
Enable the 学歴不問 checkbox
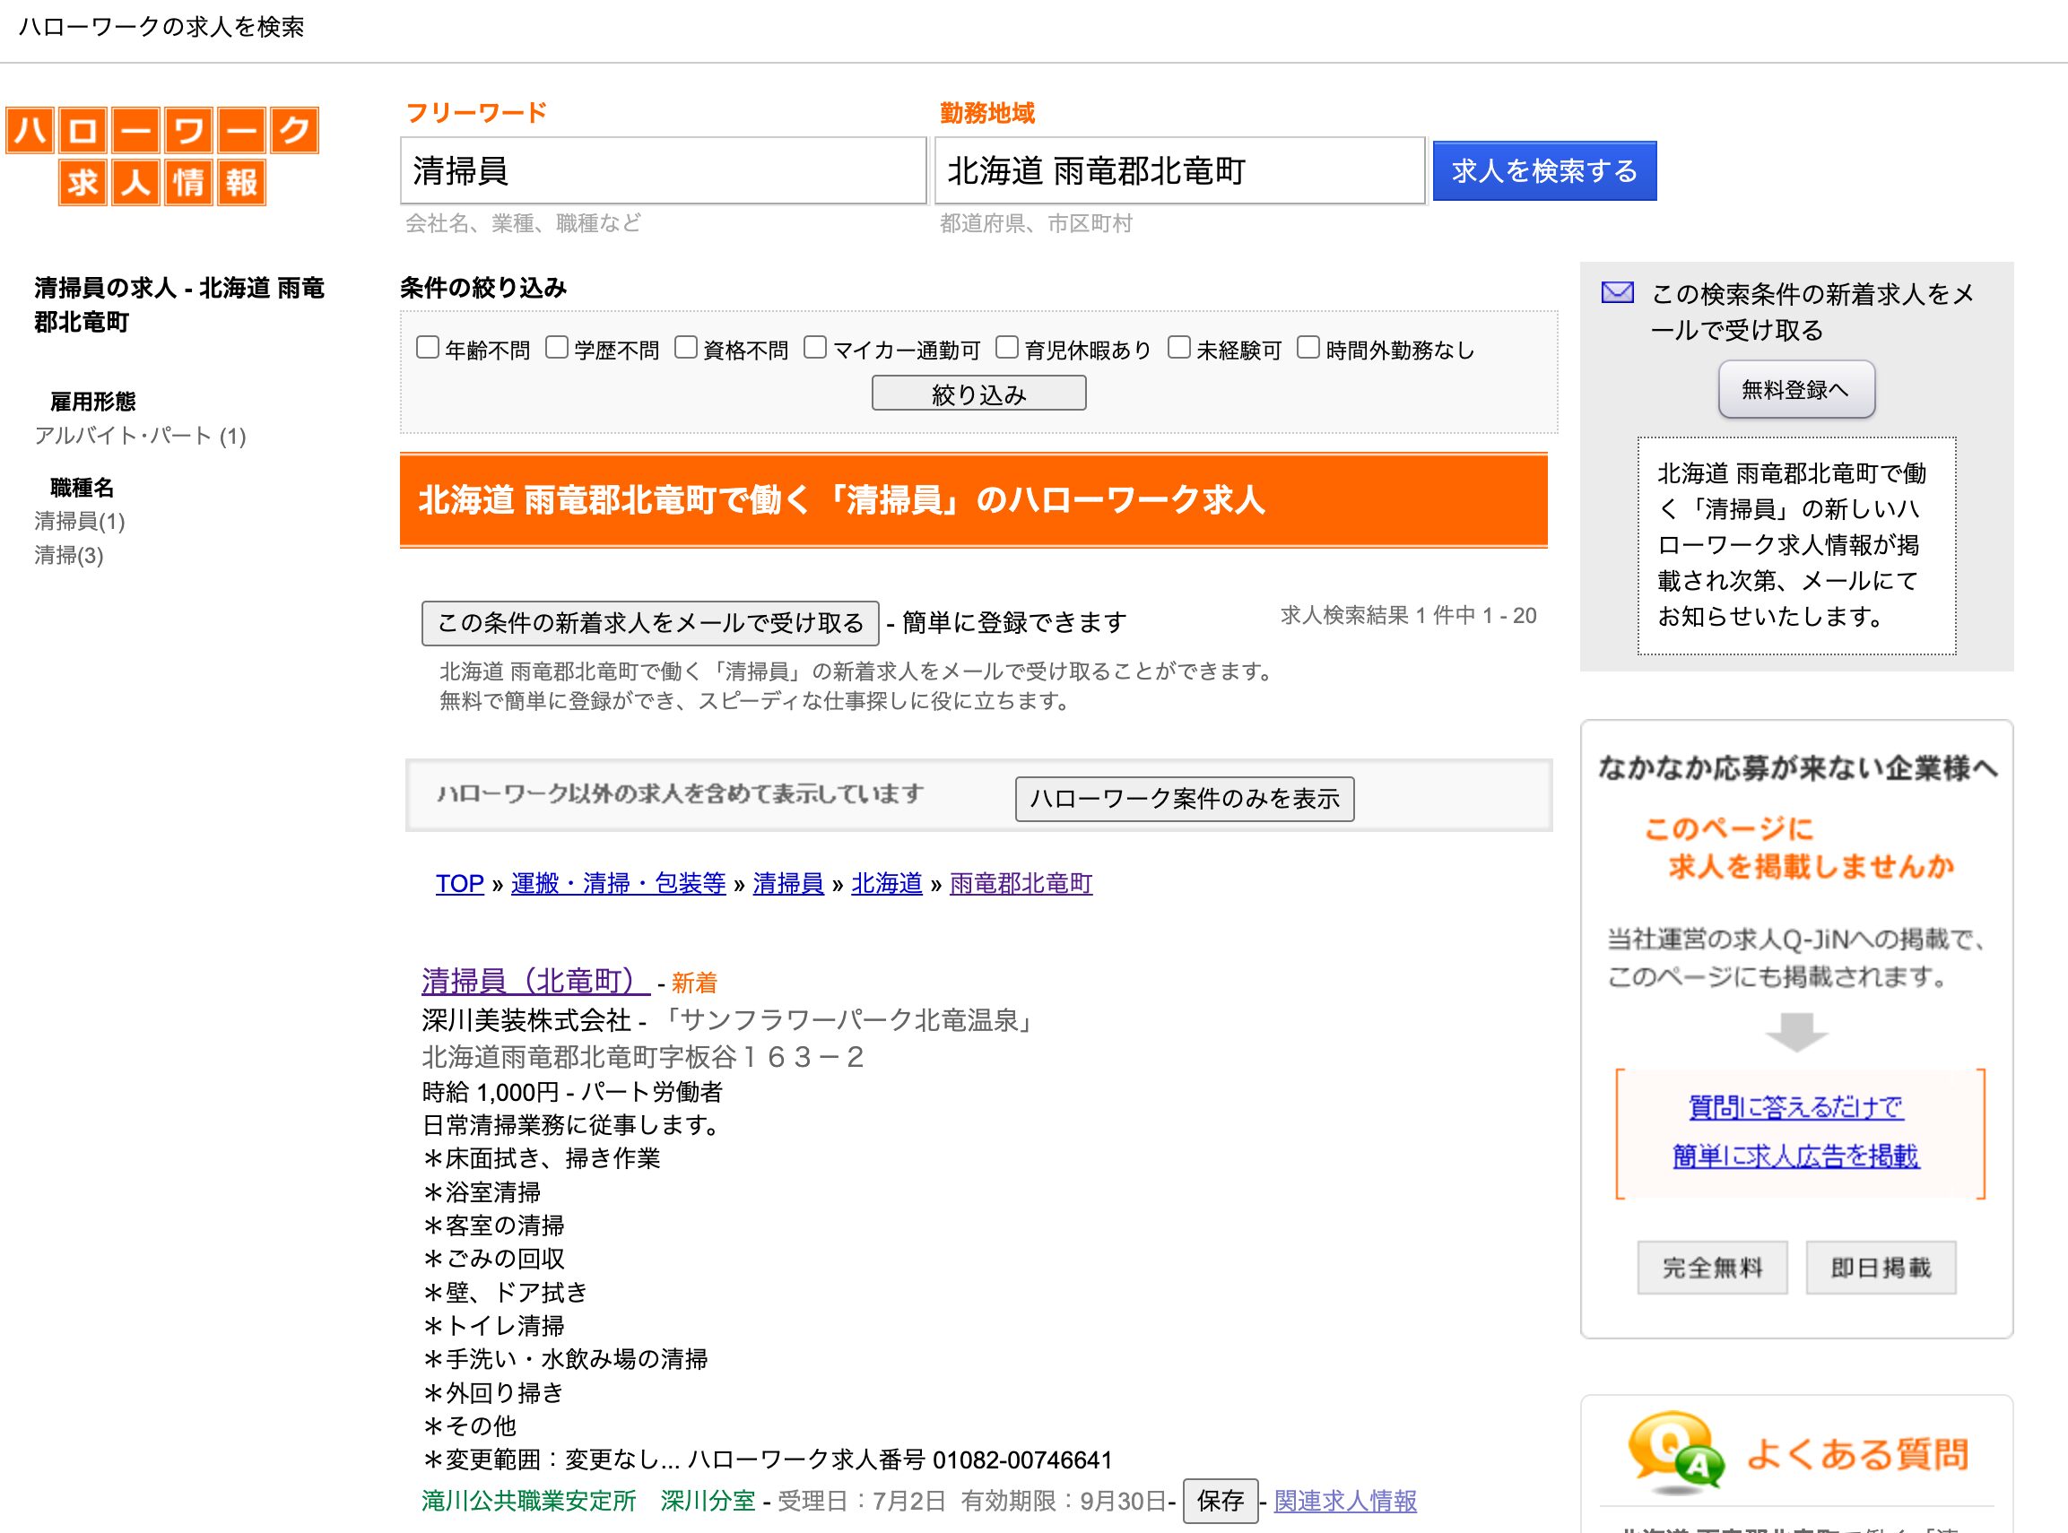tap(558, 346)
